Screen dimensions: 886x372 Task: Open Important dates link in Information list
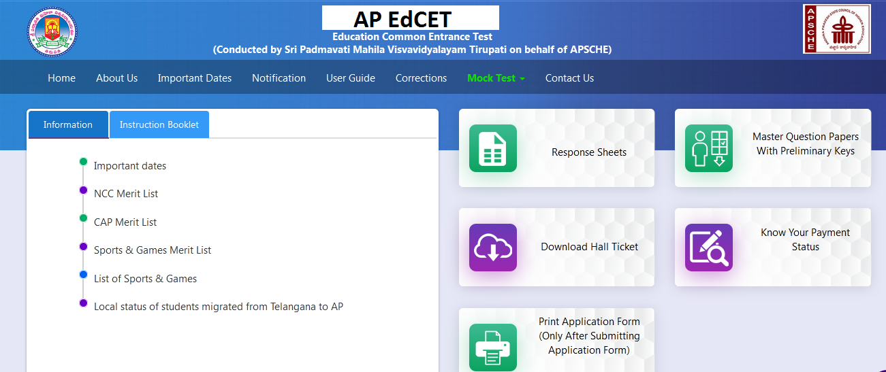(130, 166)
